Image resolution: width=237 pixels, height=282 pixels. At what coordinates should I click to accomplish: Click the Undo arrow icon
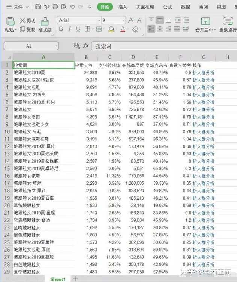tap(72, 7)
